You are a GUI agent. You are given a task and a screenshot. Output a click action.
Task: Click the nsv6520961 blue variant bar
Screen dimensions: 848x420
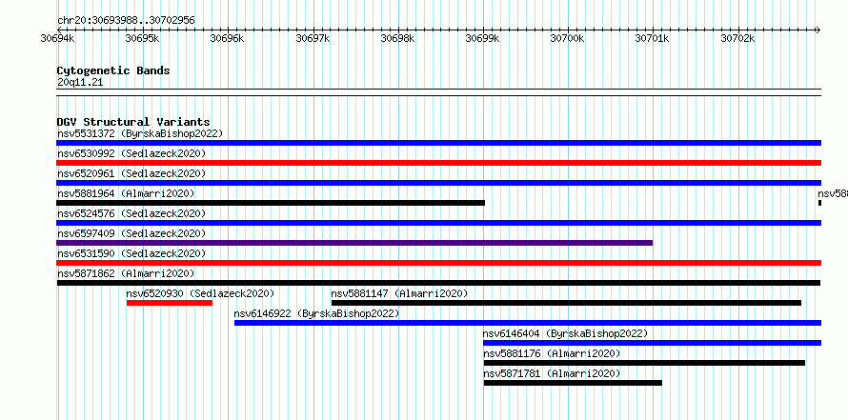438,183
